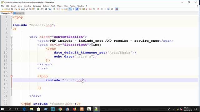
Task: Open the Run menu
Action: point(66,6)
